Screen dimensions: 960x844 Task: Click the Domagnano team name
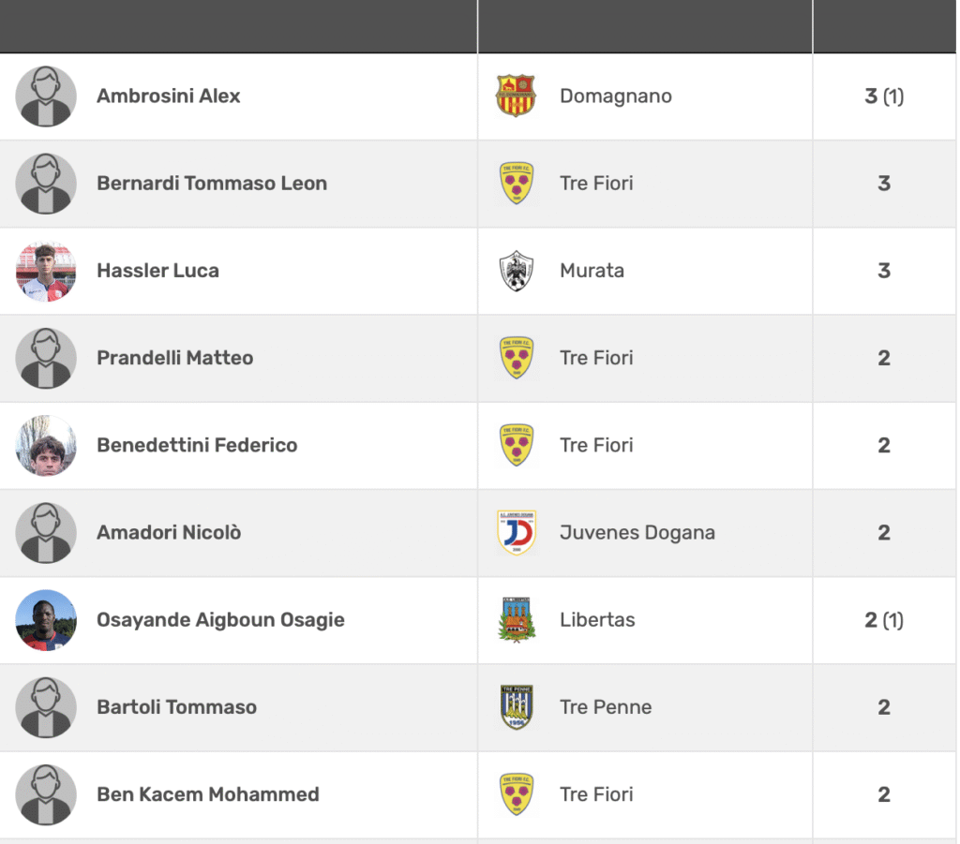tap(616, 96)
